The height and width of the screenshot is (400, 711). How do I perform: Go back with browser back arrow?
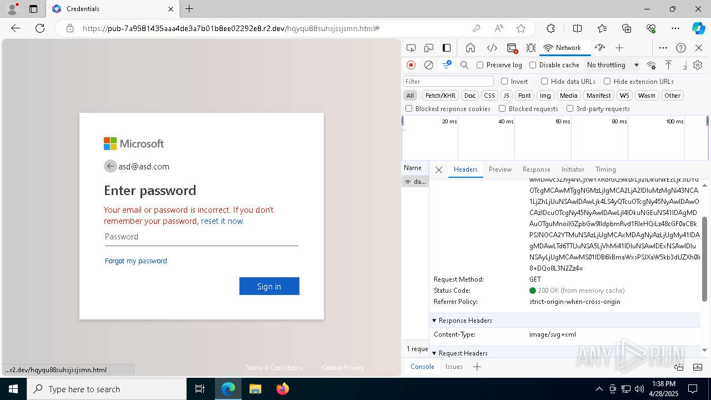[16, 28]
